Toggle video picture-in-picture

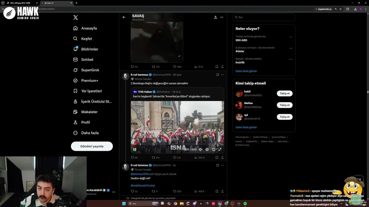[x=214, y=149]
